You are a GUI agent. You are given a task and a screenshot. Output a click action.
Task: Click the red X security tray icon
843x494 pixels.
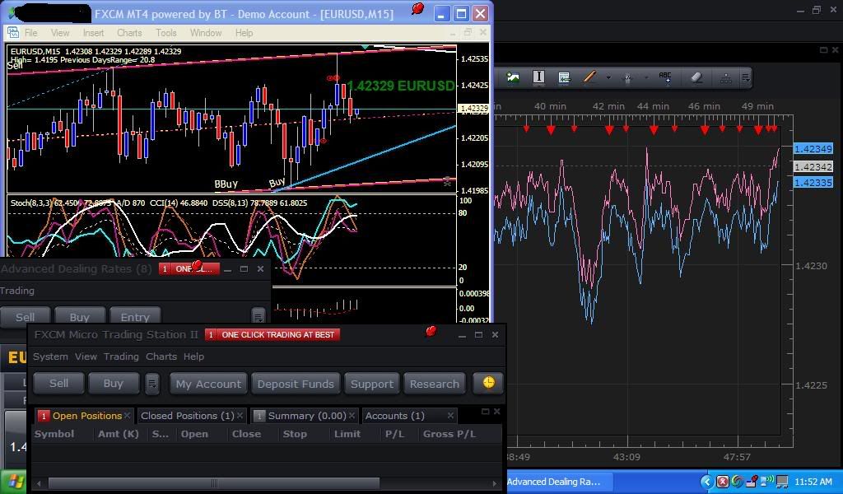[x=723, y=482]
